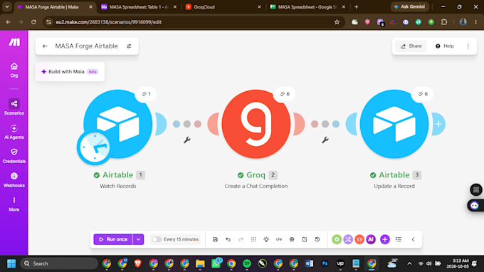Click the taskbar Search box
Image resolution: width=484 pixels, height=272 pixels.
(x=59, y=263)
